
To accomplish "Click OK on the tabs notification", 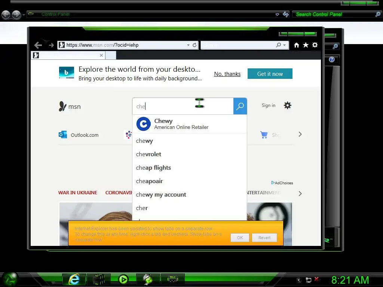I will pyautogui.click(x=240, y=238).
